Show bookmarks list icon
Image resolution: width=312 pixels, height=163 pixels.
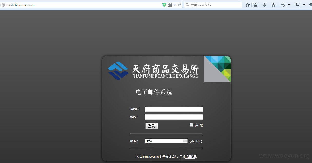[255, 5]
